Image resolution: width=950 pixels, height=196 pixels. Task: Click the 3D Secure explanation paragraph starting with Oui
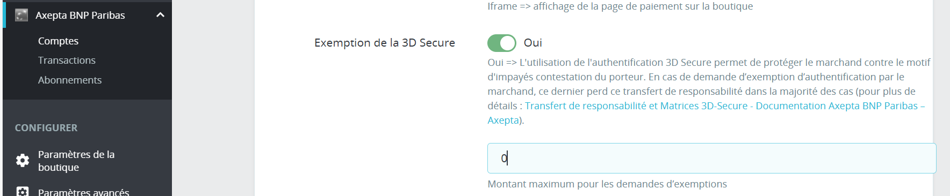point(709,92)
